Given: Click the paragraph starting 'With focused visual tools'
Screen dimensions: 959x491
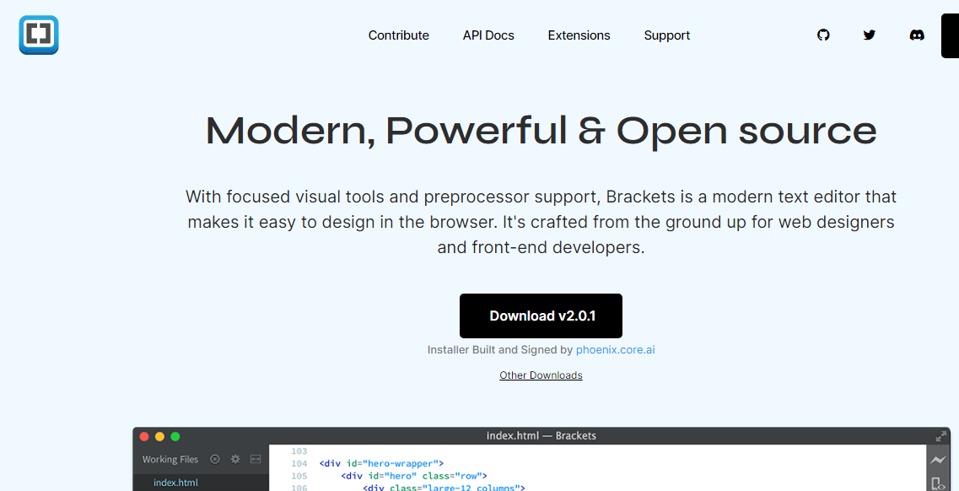Looking at the screenshot, I should [541, 223].
